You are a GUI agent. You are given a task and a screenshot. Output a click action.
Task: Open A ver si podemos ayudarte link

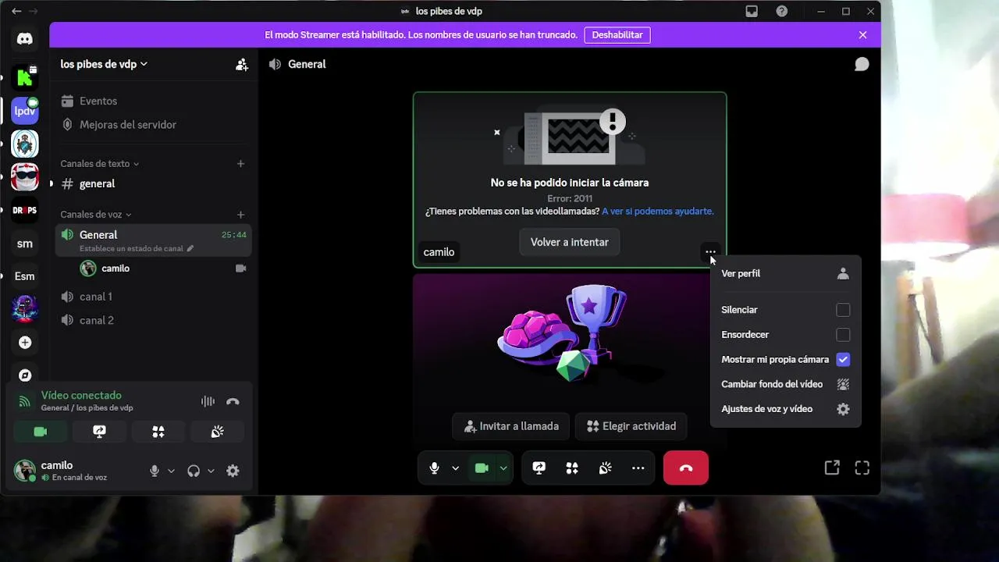(x=657, y=212)
